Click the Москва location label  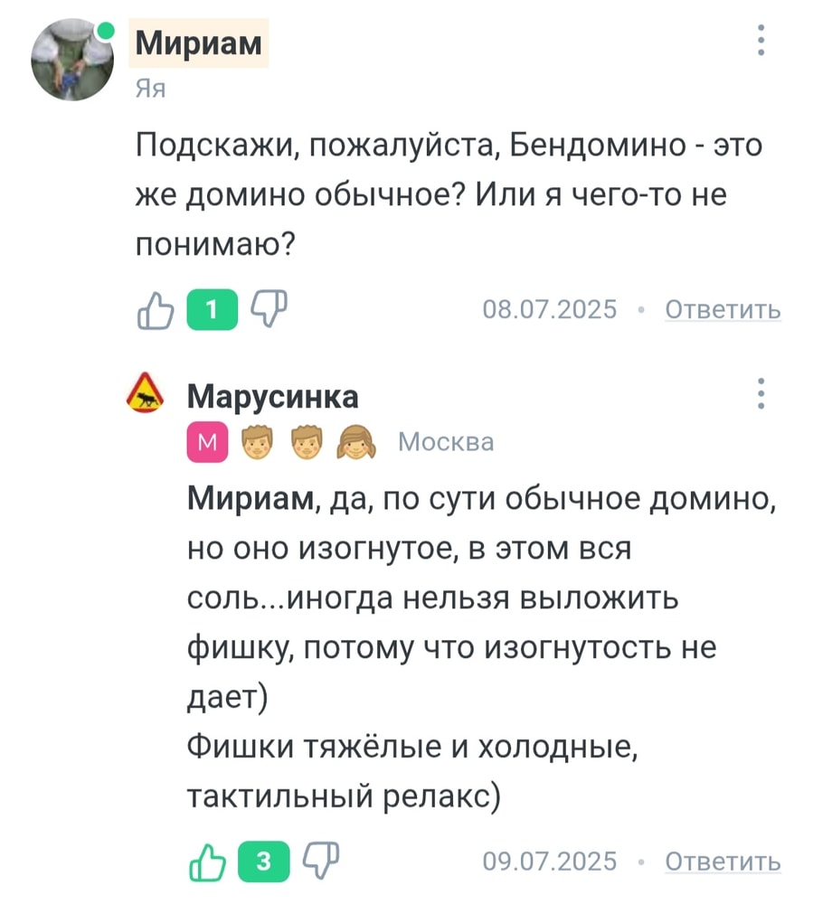pyautogui.click(x=446, y=442)
